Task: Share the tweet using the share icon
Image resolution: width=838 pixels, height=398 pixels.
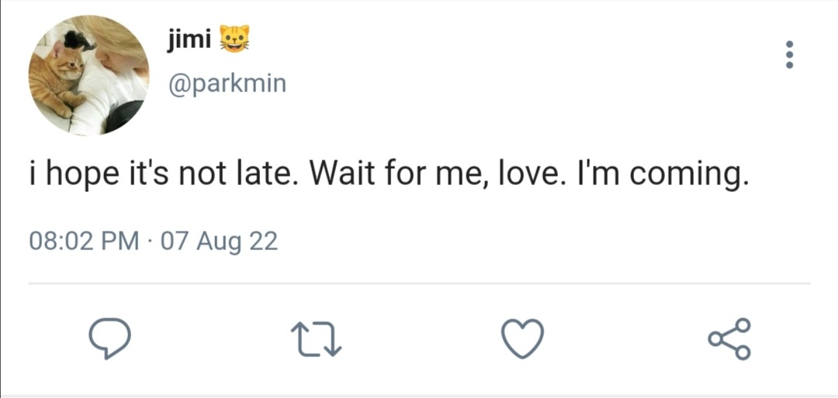Action: (x=729, y=338)
